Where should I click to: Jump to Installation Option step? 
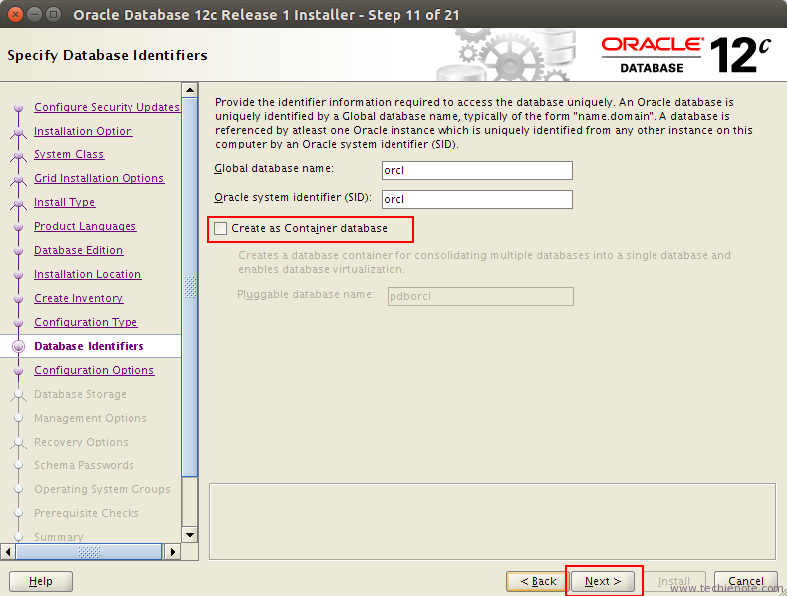pos(84,131)
